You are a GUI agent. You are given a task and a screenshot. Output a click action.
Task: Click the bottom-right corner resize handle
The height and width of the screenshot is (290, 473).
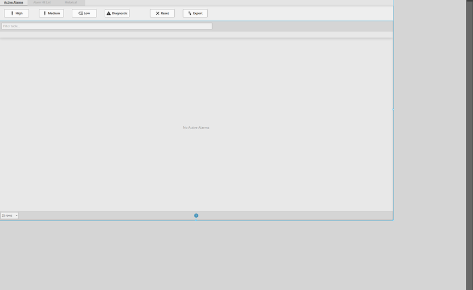click(x=393, y=220)
